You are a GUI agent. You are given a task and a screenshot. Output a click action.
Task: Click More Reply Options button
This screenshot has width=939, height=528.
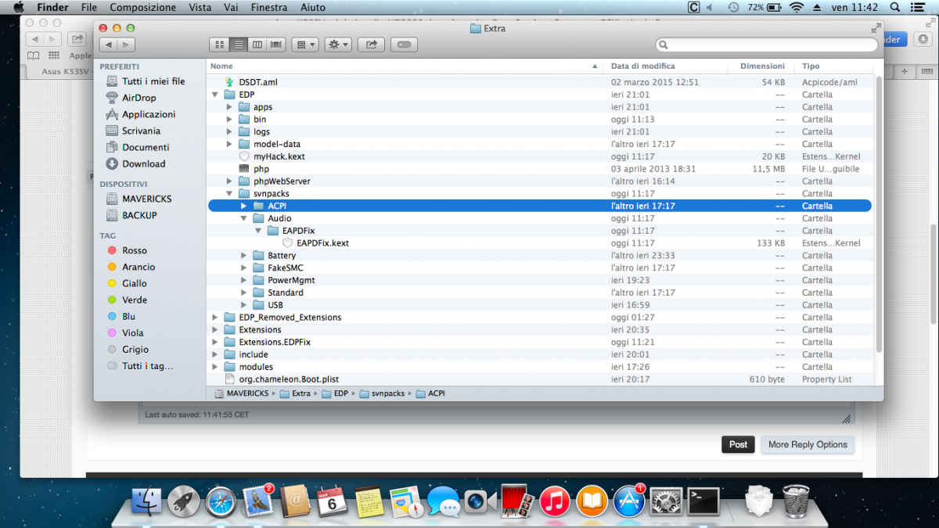[x=807, y=444]
